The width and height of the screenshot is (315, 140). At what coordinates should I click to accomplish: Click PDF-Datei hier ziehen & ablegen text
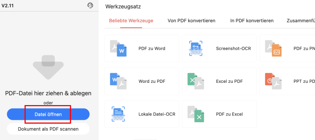click(x=48, y=93)
